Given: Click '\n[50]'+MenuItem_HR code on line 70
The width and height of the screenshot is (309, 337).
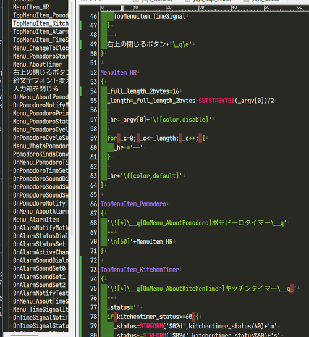Looking at the screenshot, I should tap(140, 241).
